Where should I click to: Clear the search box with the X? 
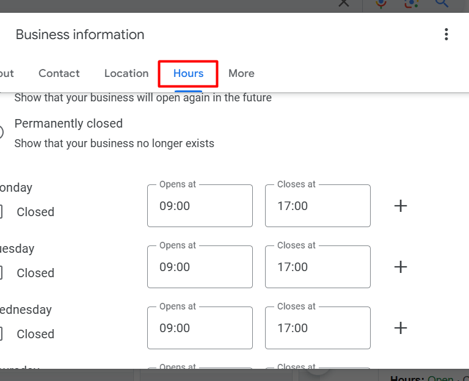(344, 3)
